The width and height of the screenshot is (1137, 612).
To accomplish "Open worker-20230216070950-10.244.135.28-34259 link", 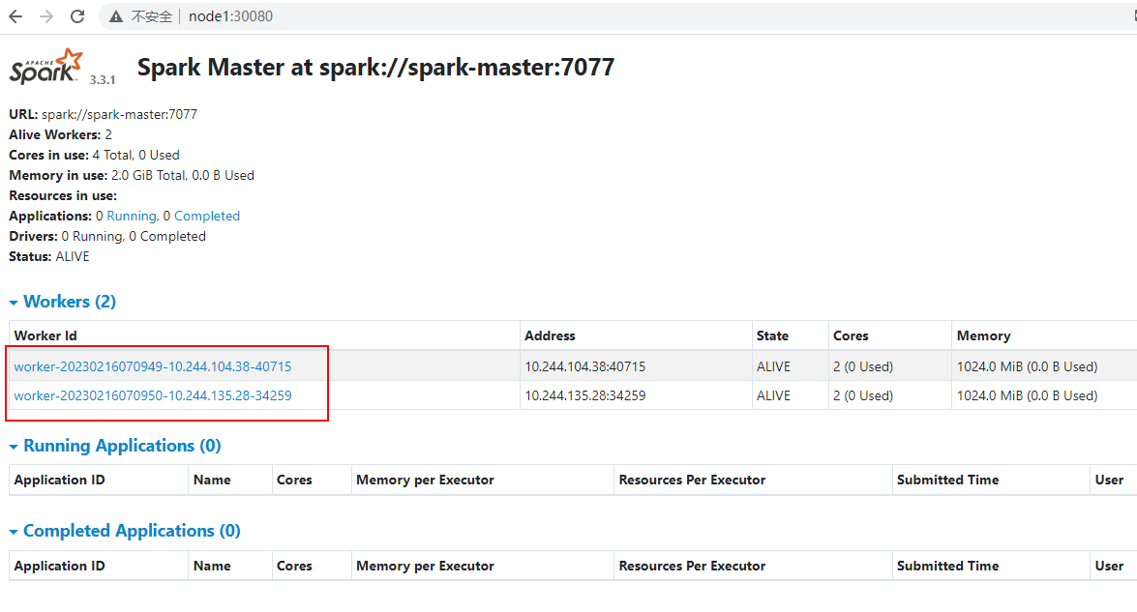I will click(152, 395).
